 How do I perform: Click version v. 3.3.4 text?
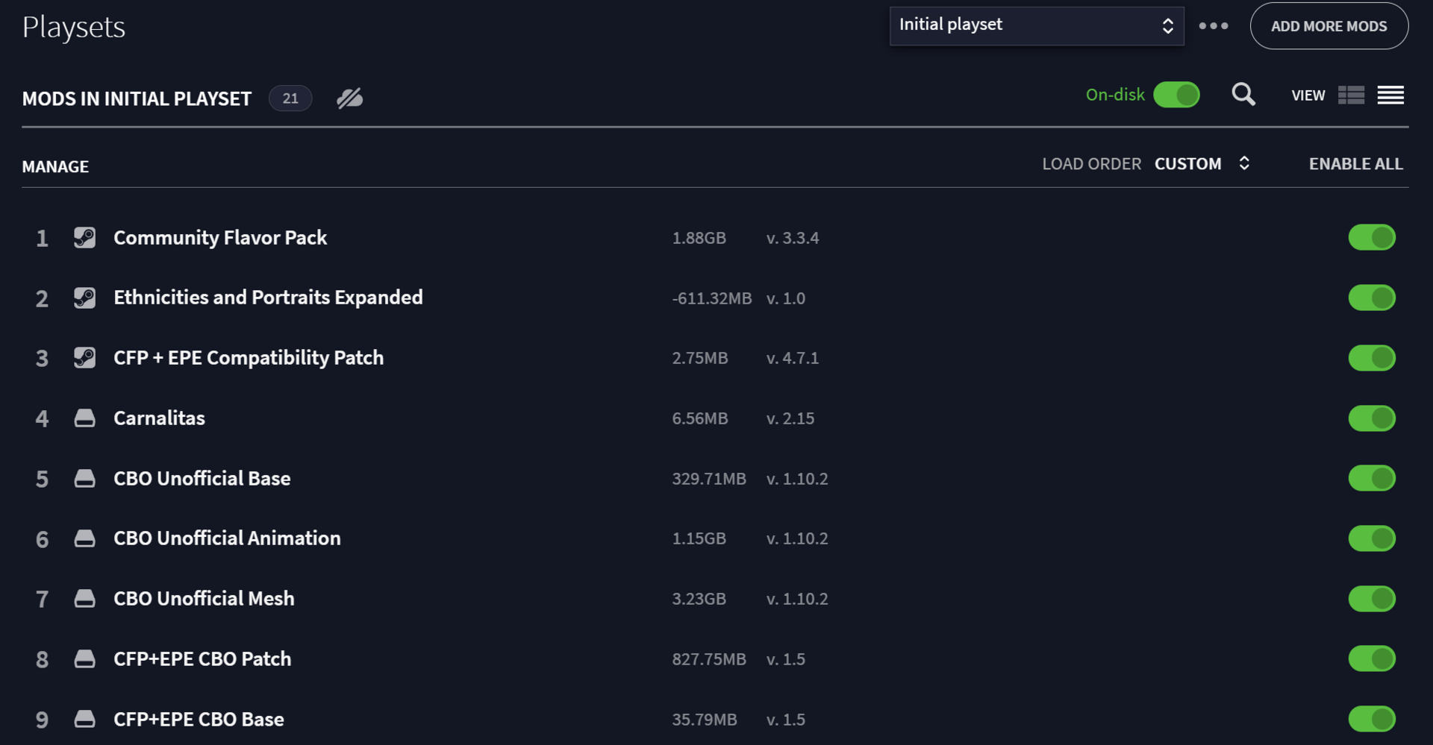793,239
